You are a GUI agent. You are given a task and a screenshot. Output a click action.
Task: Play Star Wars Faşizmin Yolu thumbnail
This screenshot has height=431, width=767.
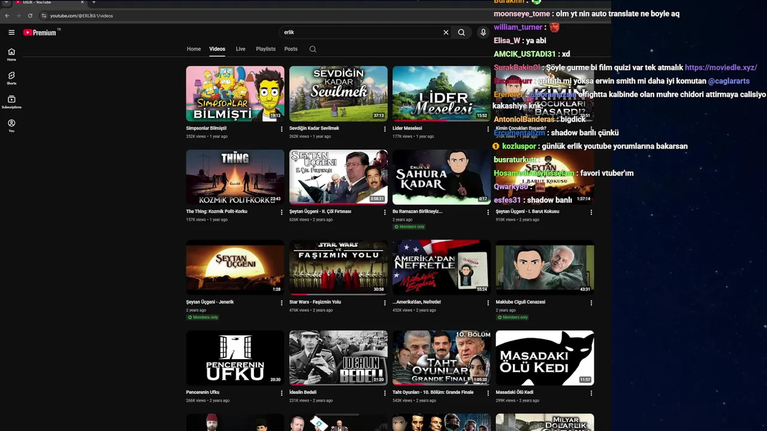coord(339,268)
